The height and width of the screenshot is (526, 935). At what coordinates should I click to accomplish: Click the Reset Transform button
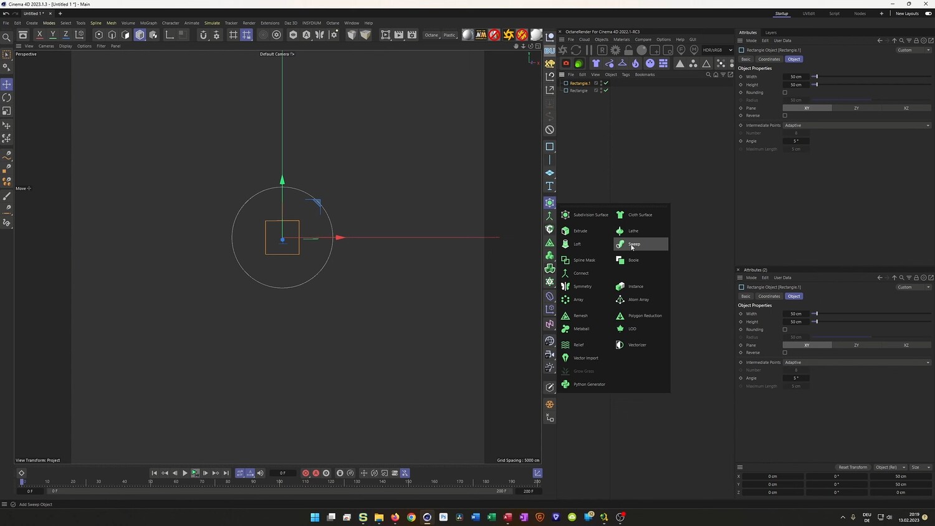(x=853, y=467)
